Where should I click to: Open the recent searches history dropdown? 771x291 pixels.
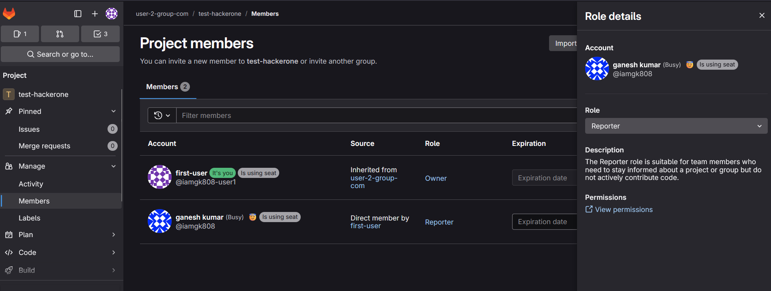(162, 116)
